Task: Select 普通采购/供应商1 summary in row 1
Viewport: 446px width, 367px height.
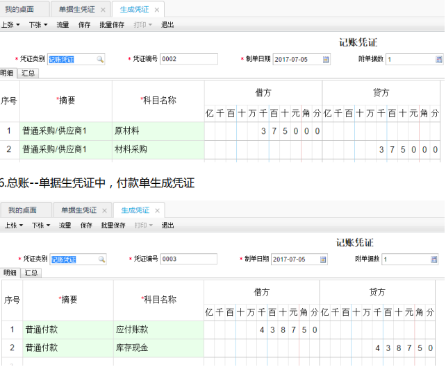Action: tap(66, 131)
